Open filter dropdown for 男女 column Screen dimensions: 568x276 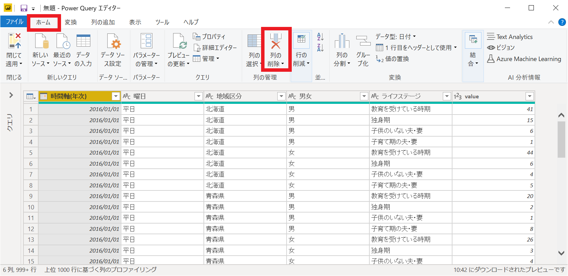tap(364, 96)
